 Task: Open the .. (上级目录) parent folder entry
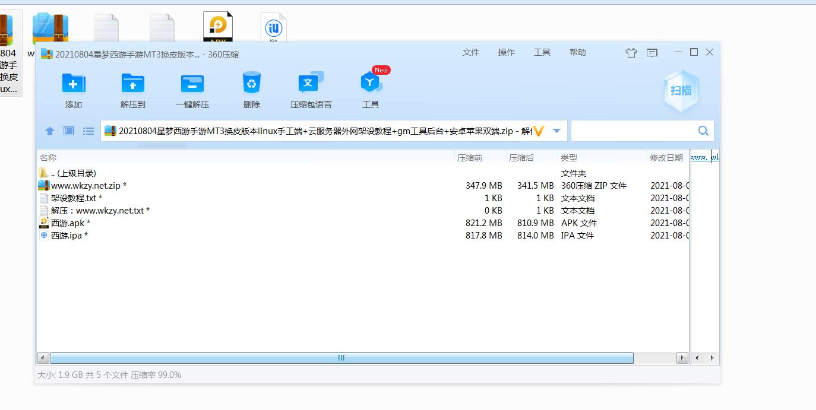pos(73,173)
